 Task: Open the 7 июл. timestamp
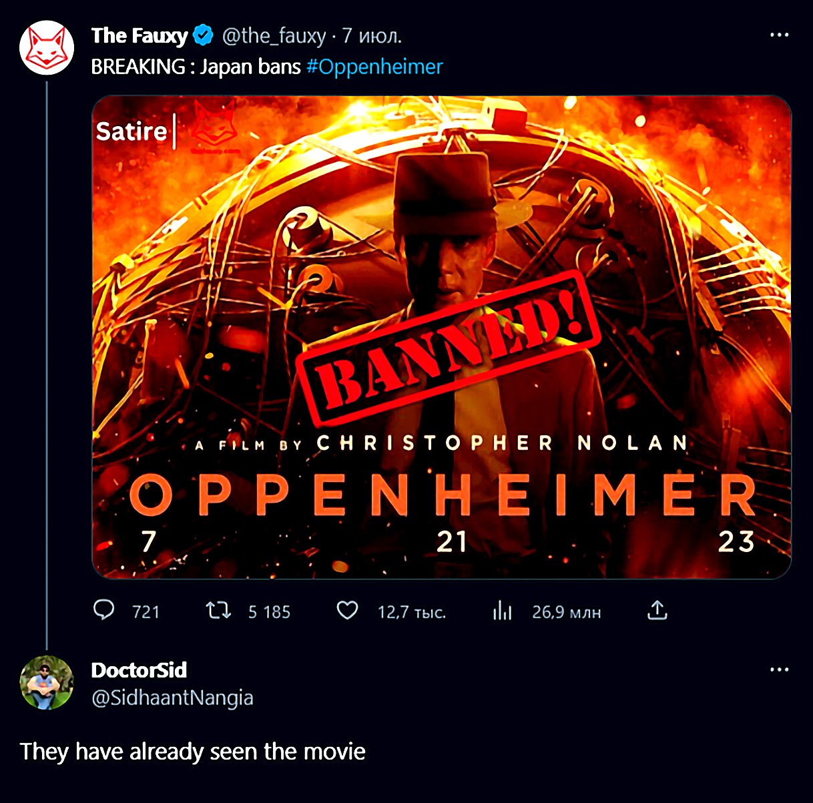372,36
